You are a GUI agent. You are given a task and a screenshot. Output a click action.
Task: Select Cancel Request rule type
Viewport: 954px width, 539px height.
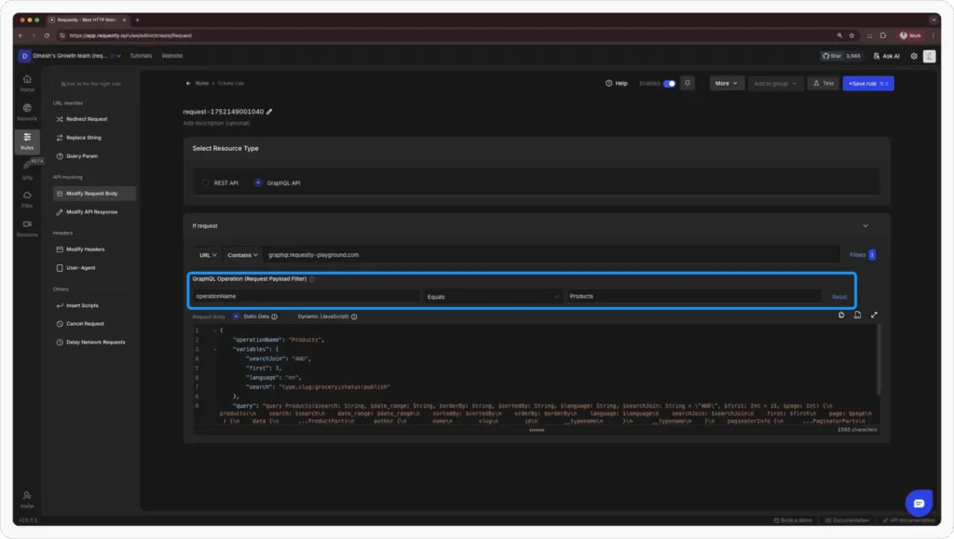pyautogui.click(x=94, y=324)
